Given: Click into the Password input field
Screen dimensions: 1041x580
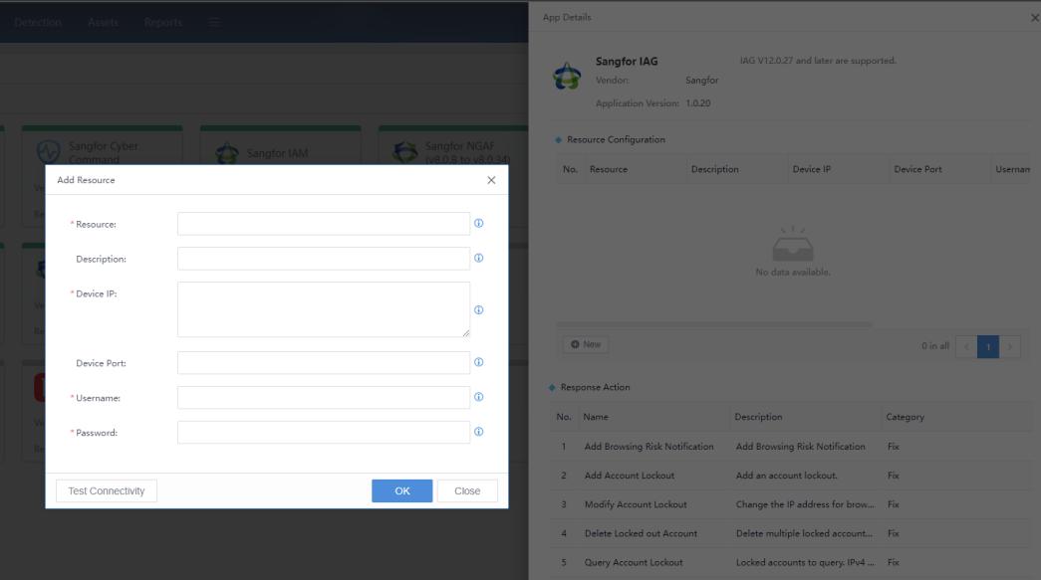Looking at the screenshot, I should (324, 432).
